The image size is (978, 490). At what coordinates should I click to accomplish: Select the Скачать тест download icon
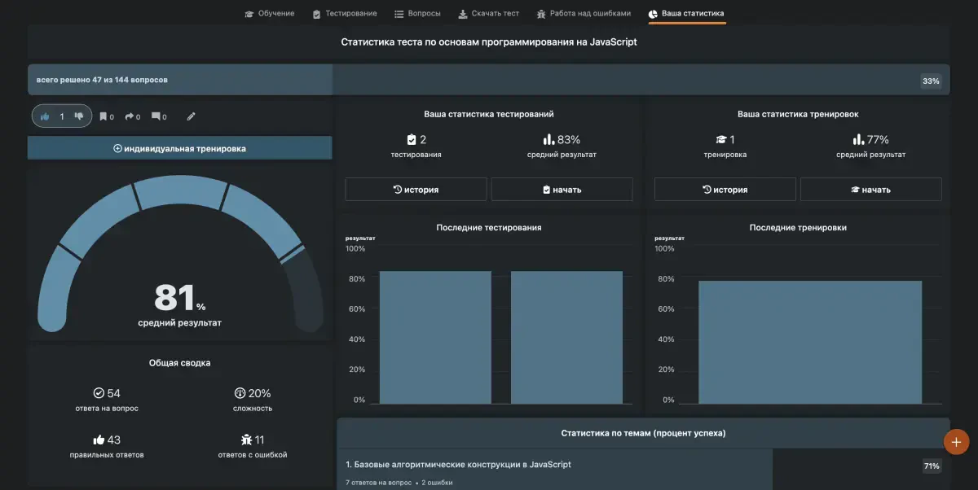pos(461,13)
